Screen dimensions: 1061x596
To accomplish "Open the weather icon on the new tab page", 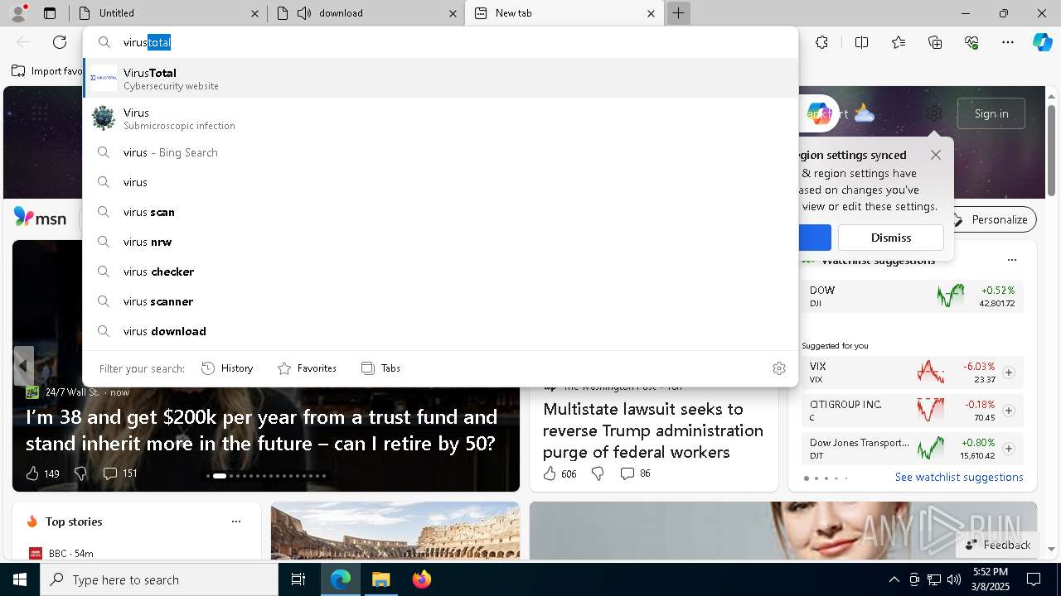I will tap(865, 113).
